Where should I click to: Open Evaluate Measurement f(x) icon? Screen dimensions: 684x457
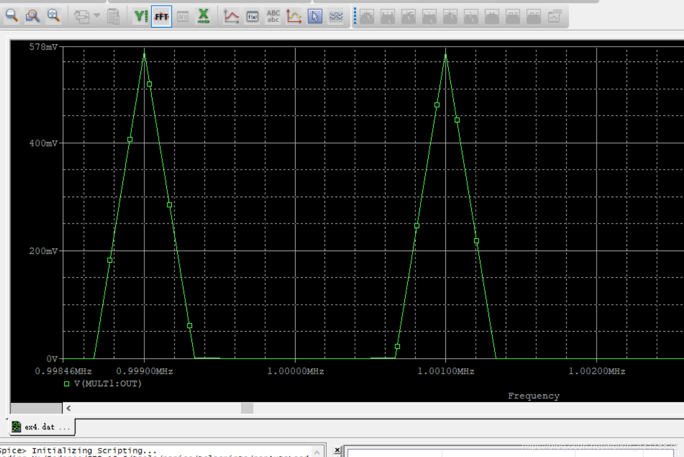point(253,17)
